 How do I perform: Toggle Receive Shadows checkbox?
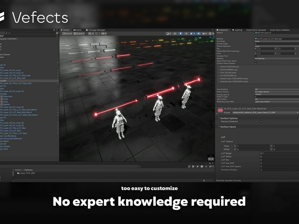point(261,121)
